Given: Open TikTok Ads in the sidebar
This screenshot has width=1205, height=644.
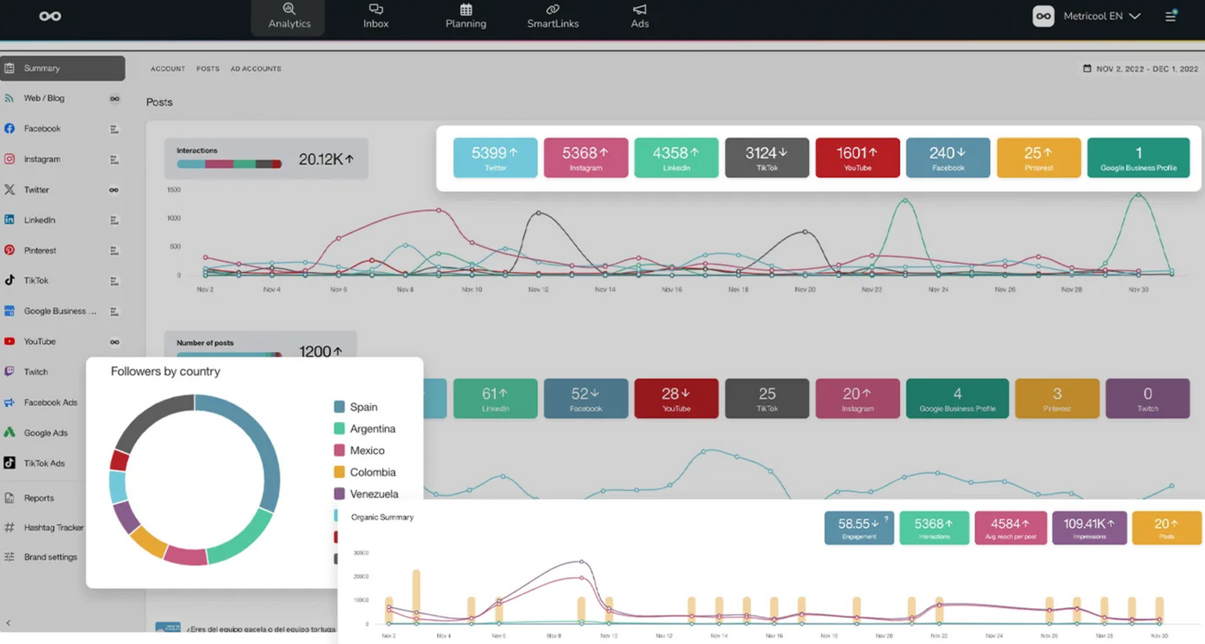Looking at the screenshot, I should [43, 463].
